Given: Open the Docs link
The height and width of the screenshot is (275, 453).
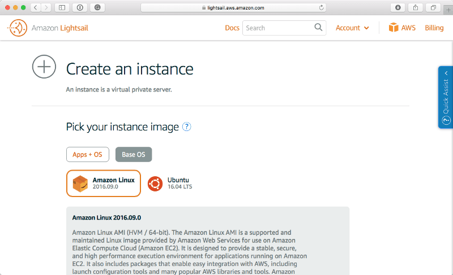Looking at the screenshot, I should tap(232, 28).
